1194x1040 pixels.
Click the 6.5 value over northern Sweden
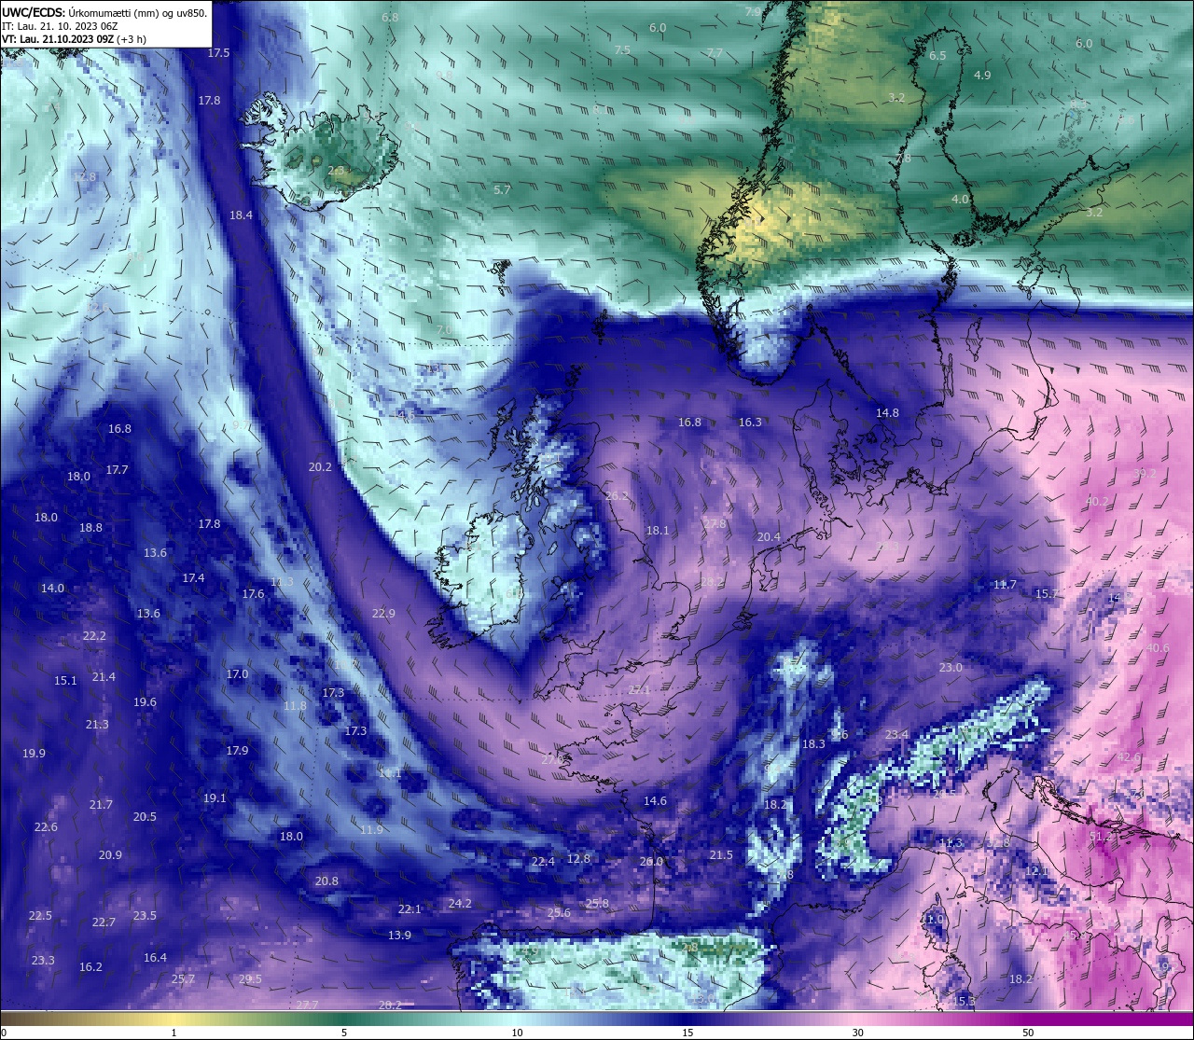(x=937, y=56)
